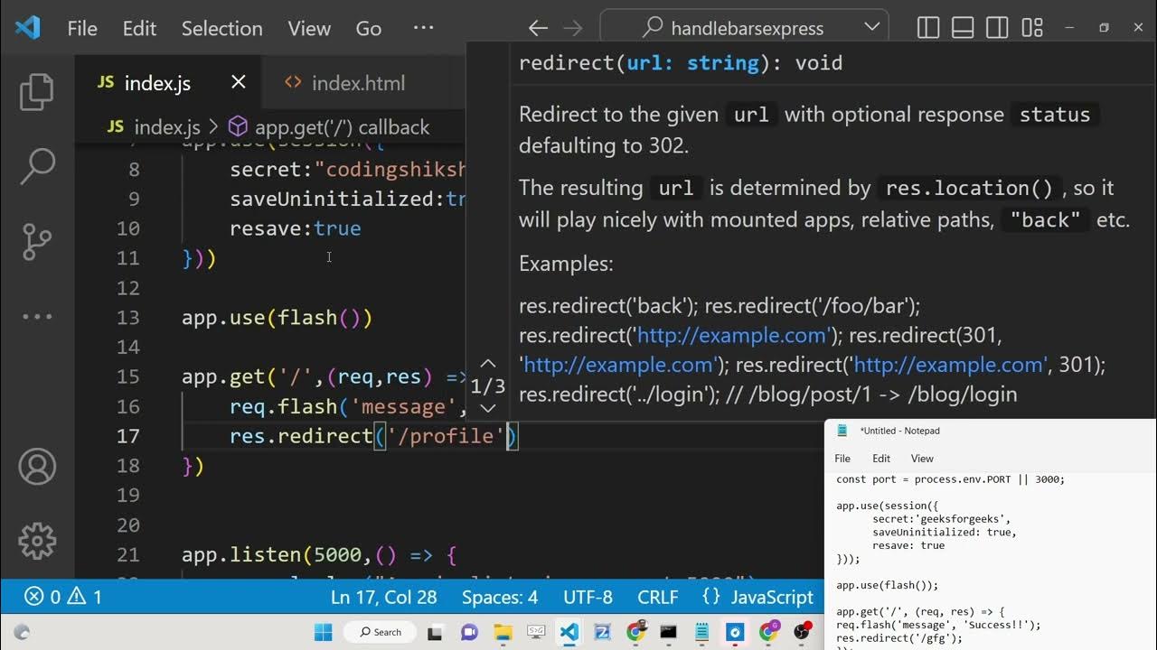Viewport: 1157px width, 650px height.
Task: Show additional activity bar views ellipsis
Action: [x=37, y=316]
